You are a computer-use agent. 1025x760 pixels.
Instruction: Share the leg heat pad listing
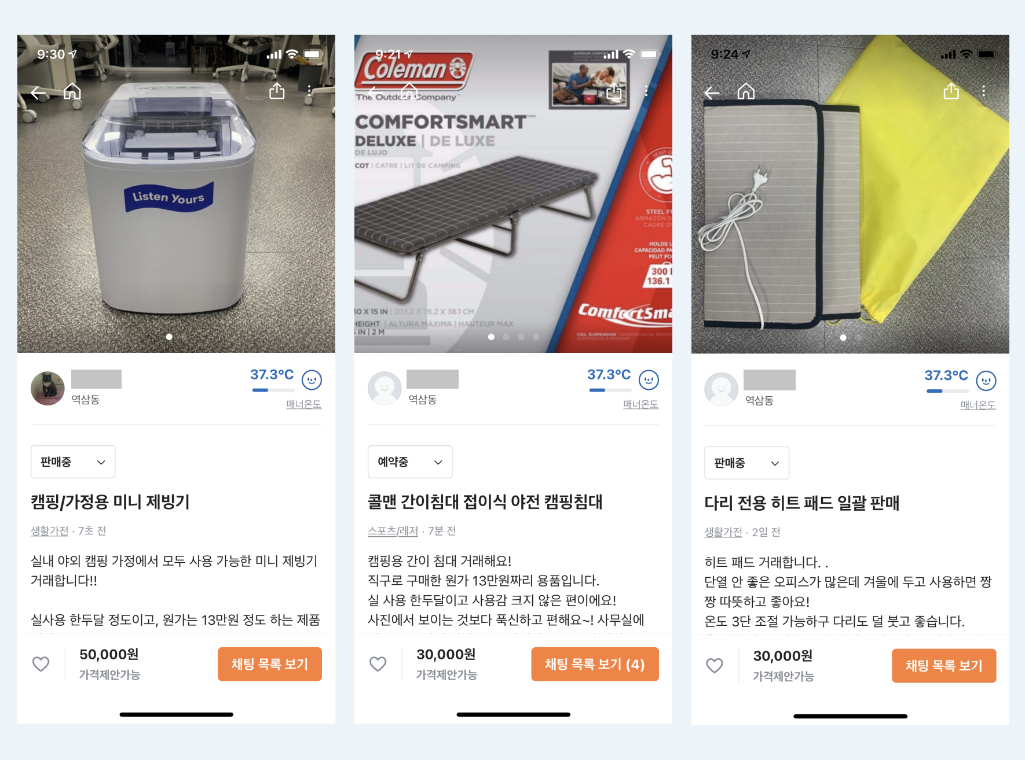pyautogui.click(x=951, y=91)
